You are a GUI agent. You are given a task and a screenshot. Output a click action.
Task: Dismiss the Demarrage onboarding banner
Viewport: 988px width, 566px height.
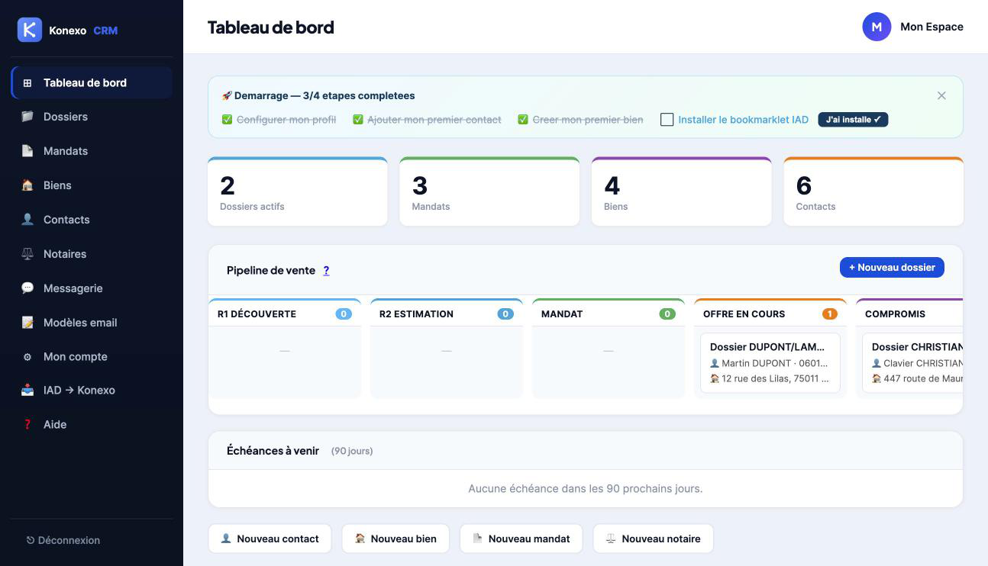point(941,95)
